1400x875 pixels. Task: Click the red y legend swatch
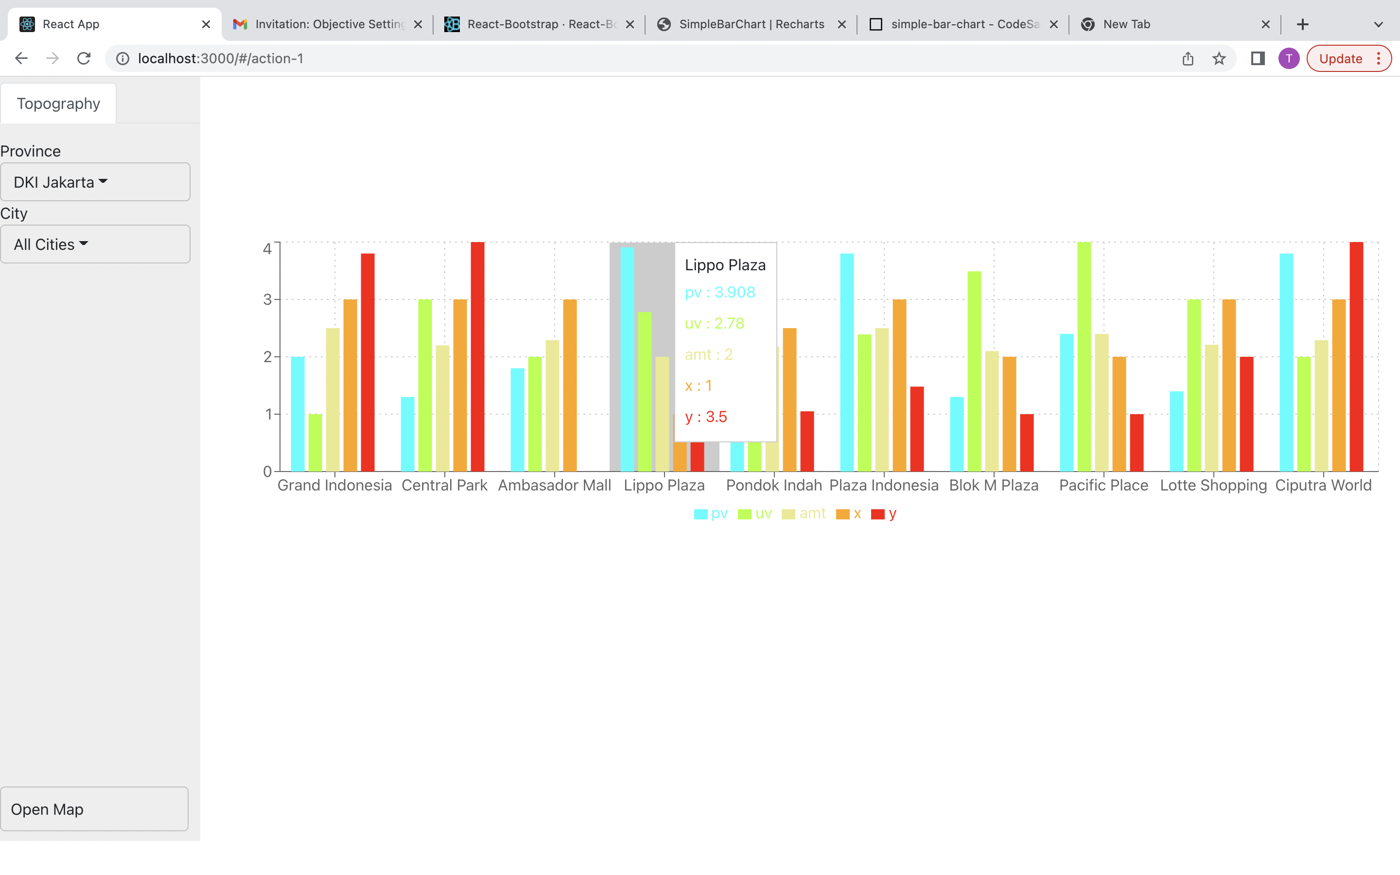[x=877, y=514]
